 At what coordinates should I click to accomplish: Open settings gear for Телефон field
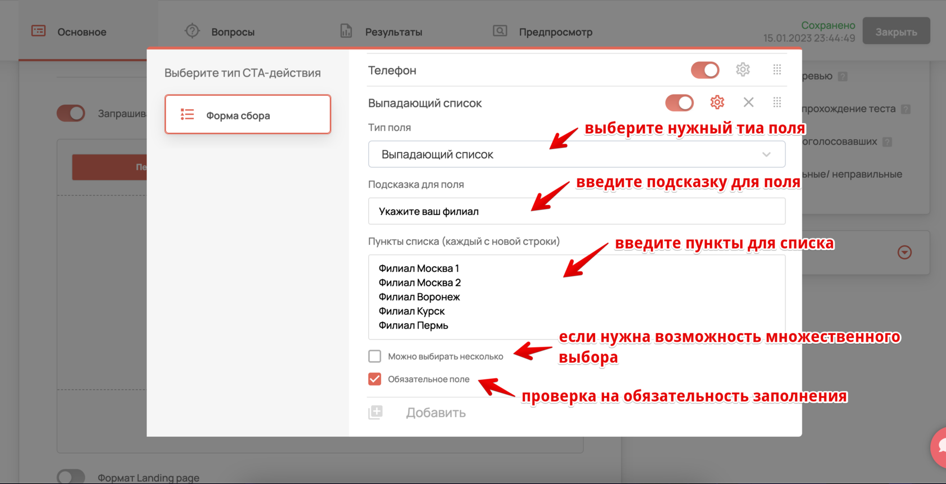[743, 70]
